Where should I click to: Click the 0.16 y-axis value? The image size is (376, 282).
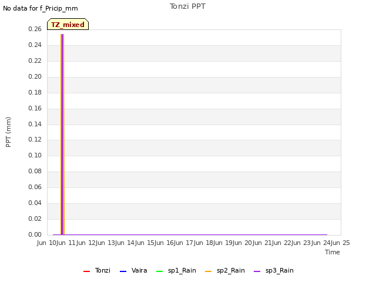pos(35,108)
